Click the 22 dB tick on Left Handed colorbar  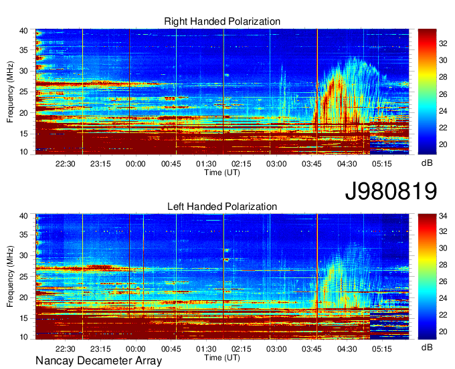(443, 315)
